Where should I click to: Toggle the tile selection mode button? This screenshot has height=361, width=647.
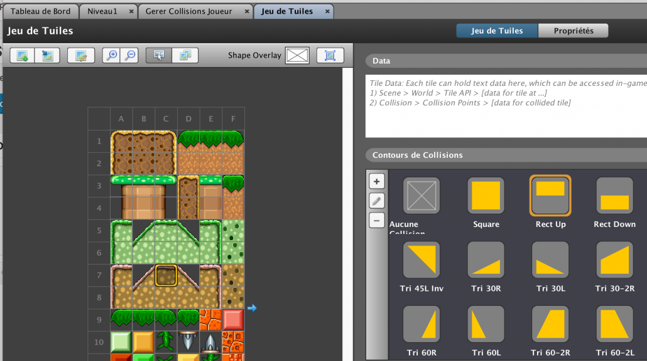(159, 55)
